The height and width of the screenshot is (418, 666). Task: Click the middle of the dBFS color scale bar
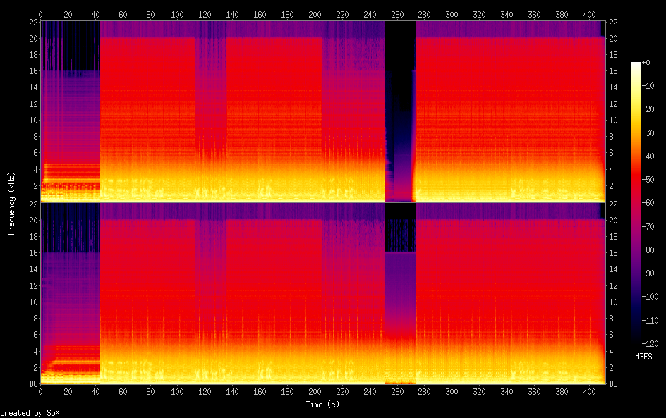coord(636,203)
